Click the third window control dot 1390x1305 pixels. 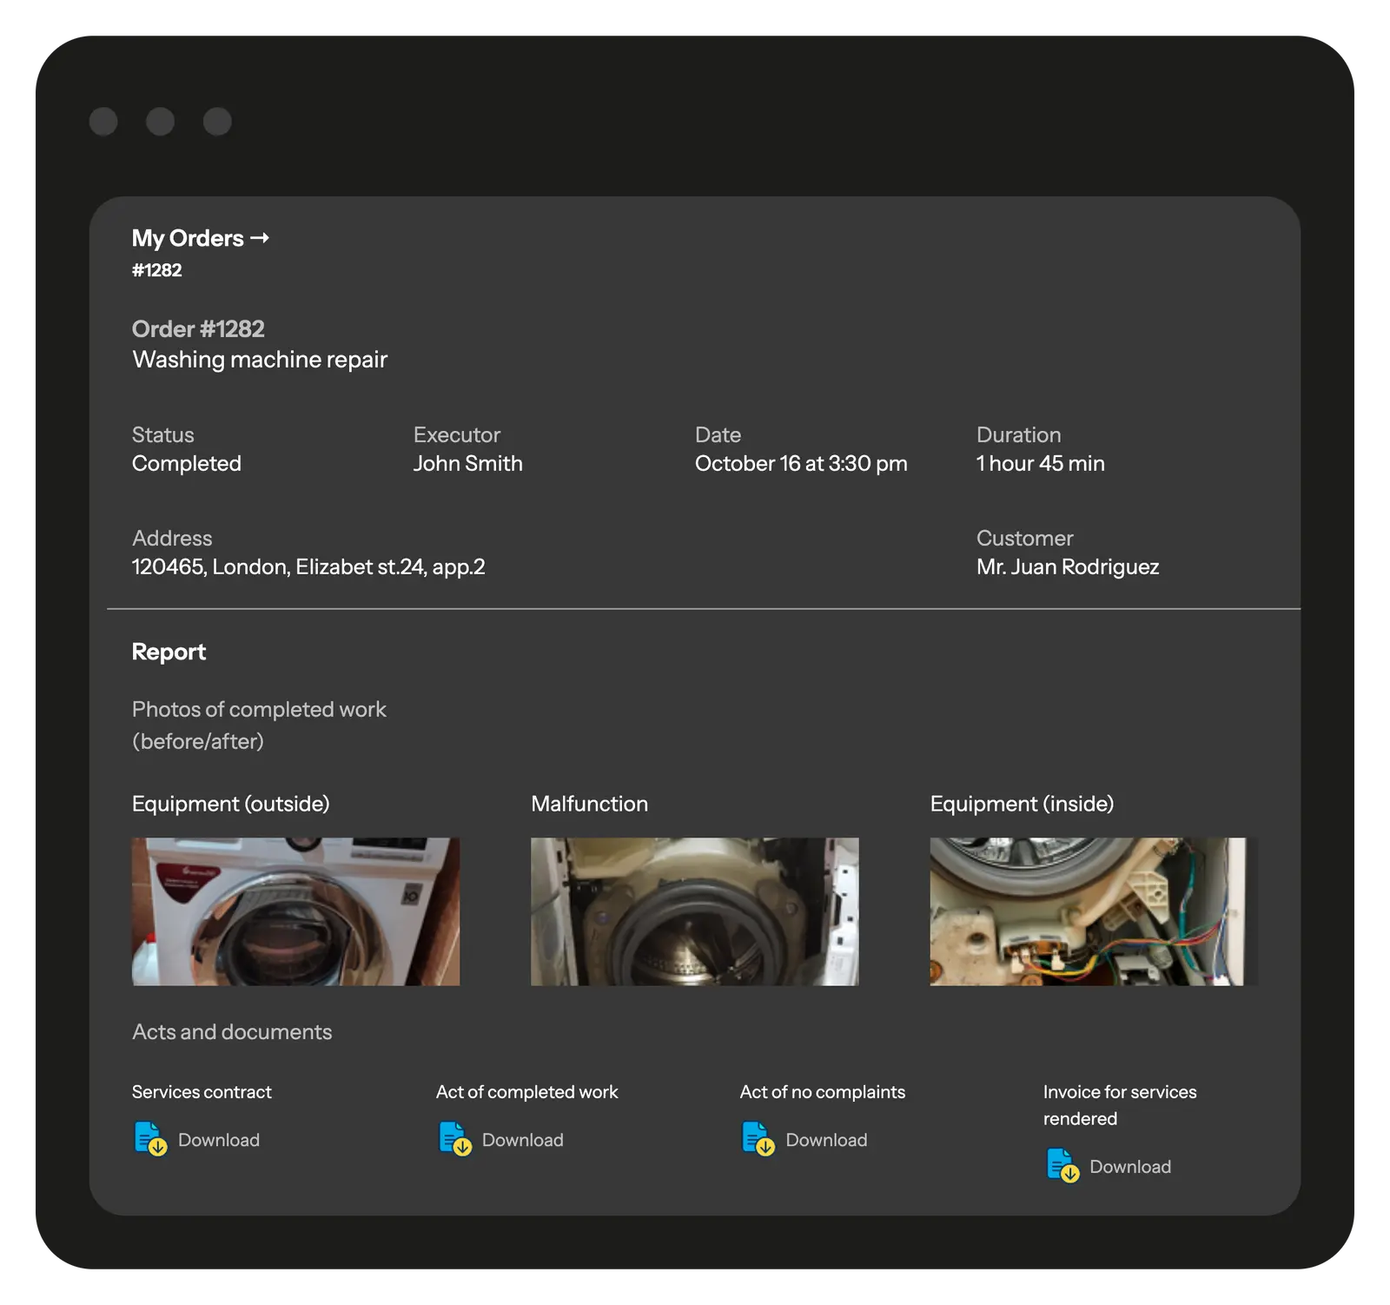pyautogui.click(x=217, y=122)
